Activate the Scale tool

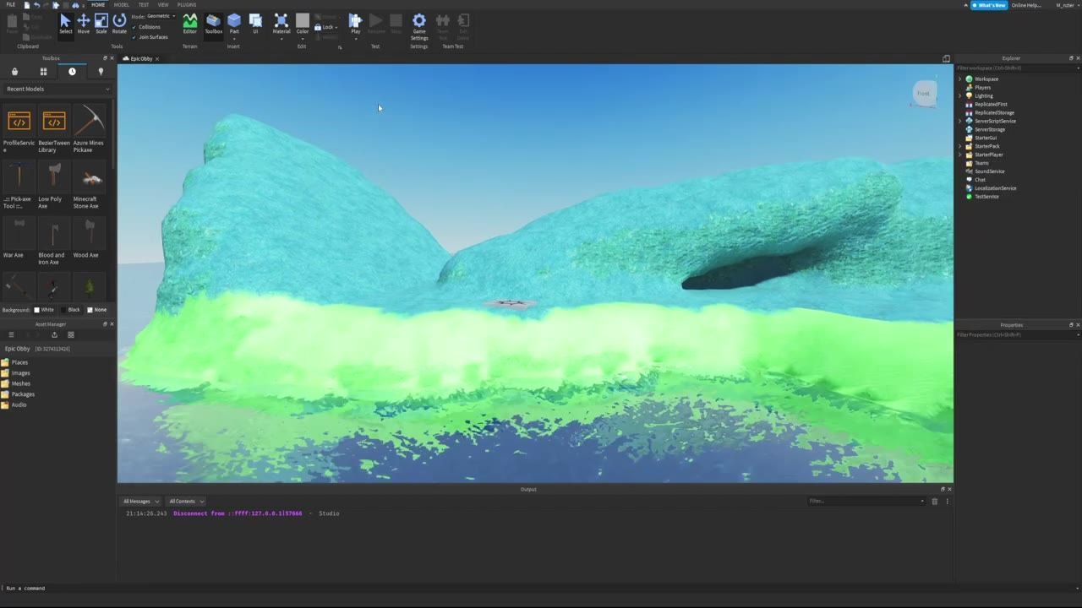point(101,24)
